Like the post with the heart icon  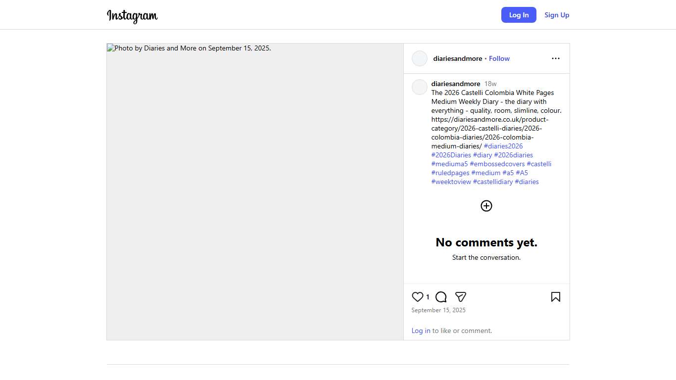pyautogui.click(x=418, y=297)
